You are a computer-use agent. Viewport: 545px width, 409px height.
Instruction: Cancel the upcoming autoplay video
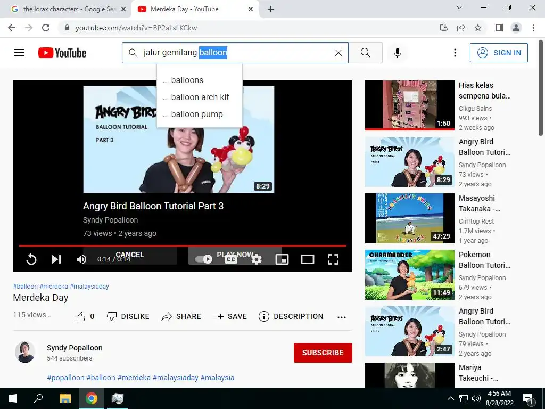[130, 255]
